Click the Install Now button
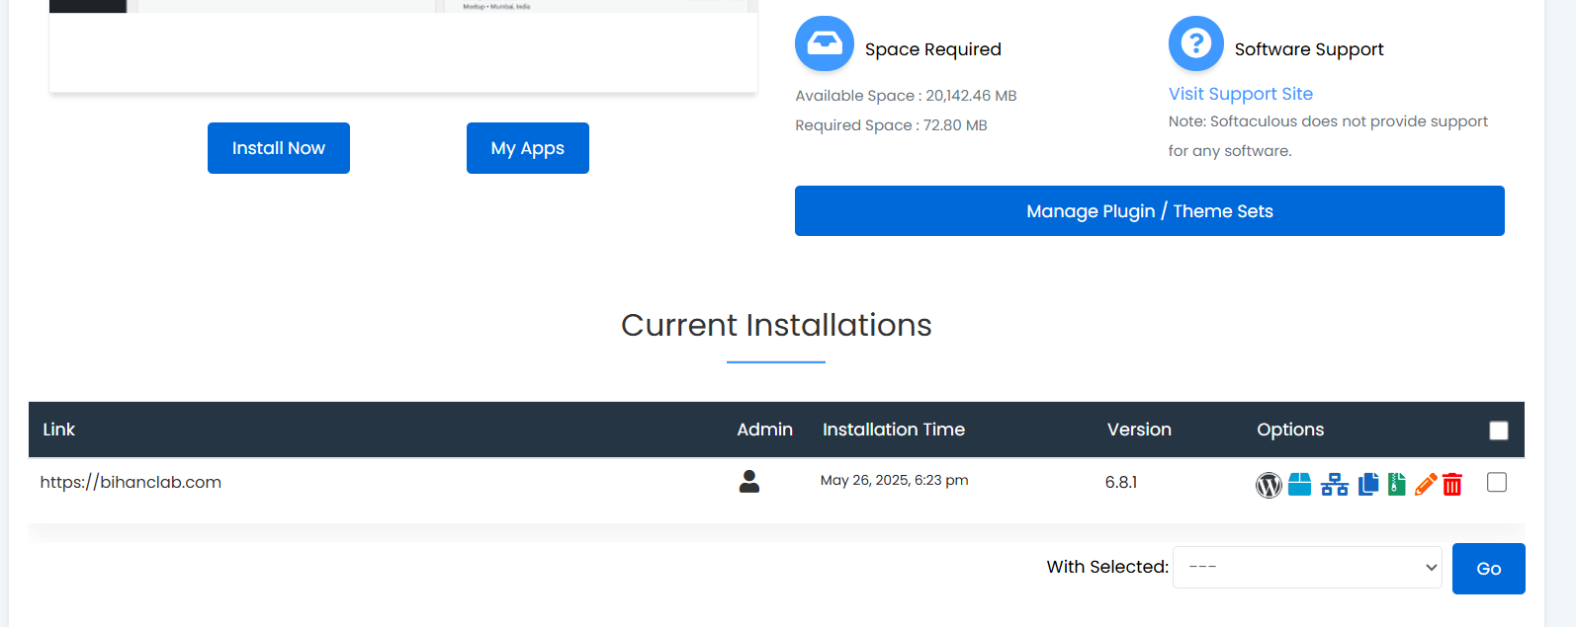 [278, 148]
